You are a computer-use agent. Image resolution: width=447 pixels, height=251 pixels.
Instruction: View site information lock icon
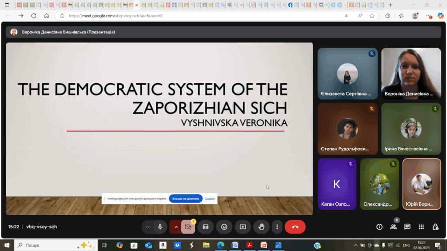62,16
